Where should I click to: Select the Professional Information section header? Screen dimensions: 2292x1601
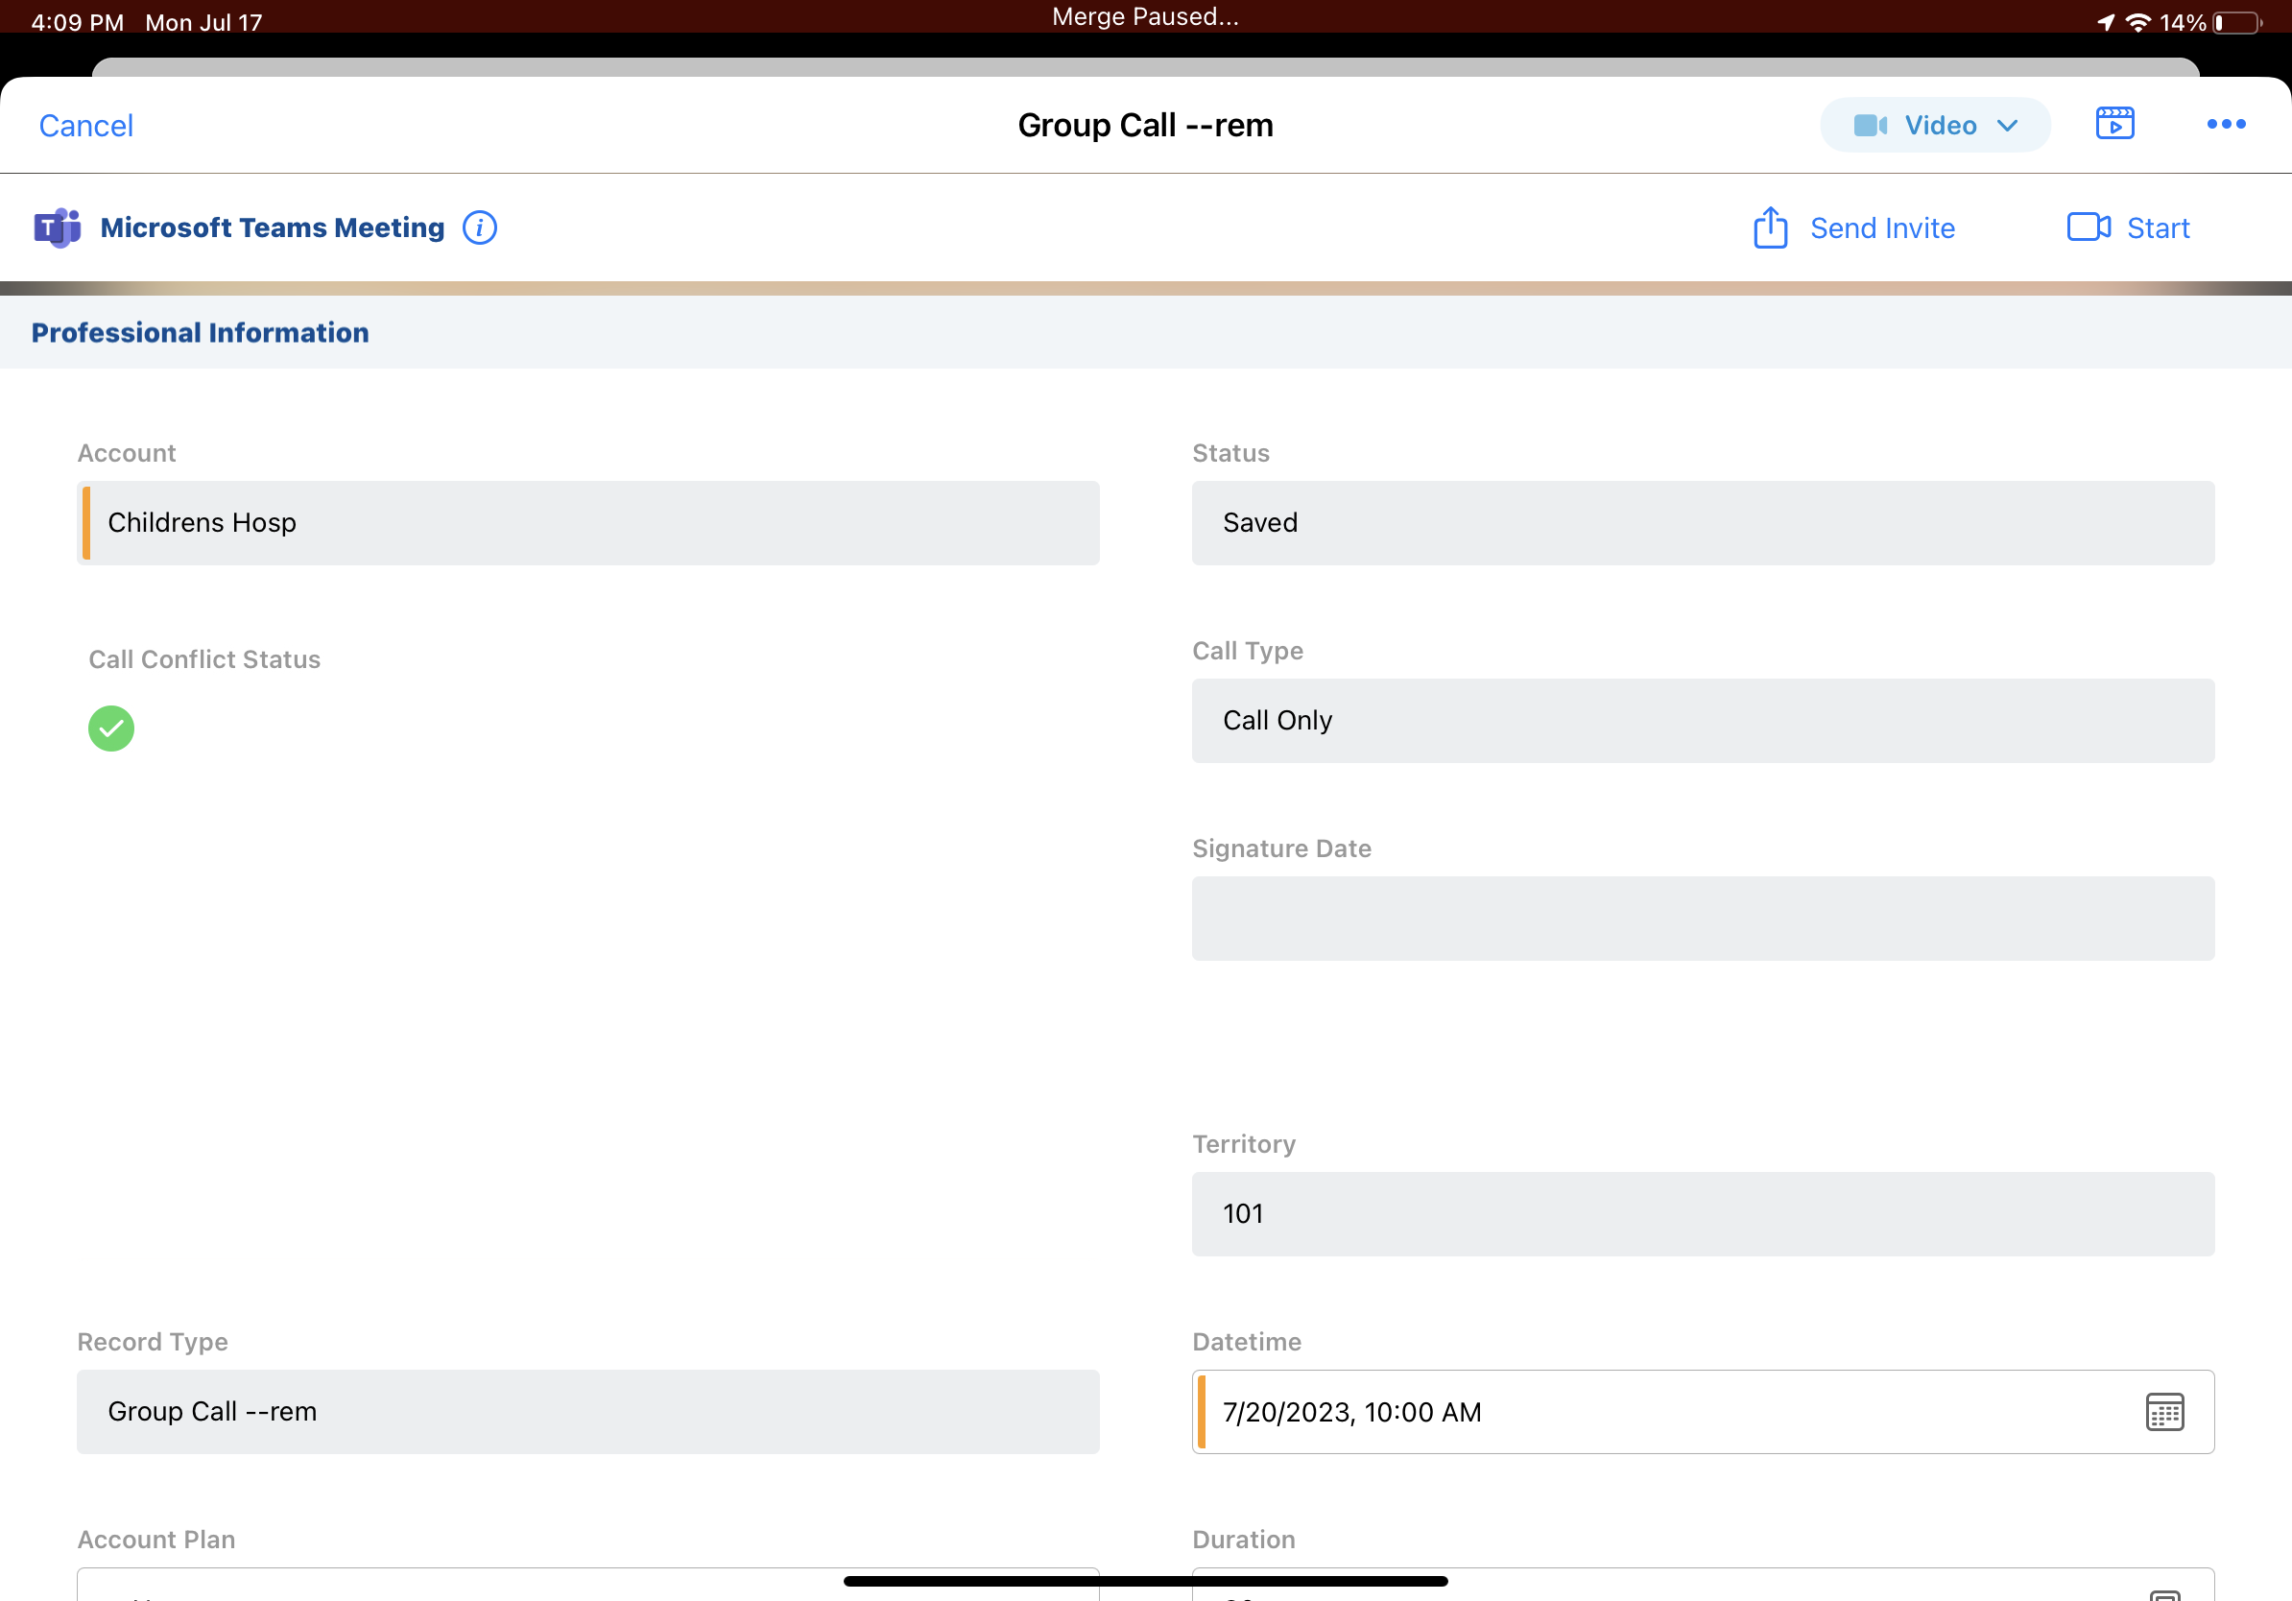point(200,332)
